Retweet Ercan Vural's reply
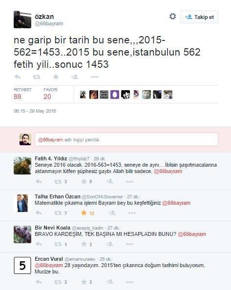The height and width of the screenshot is (290, 231). pyautogui.click(x=58, y=282)
